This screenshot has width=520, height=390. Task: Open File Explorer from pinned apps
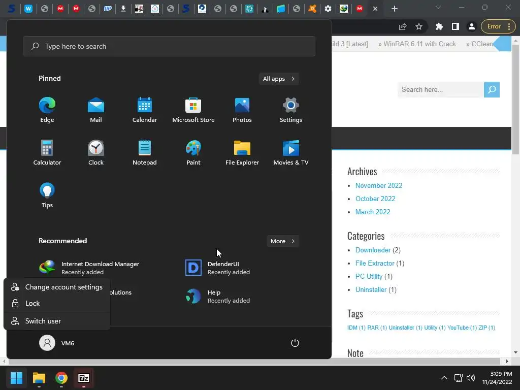coord(242,152)
